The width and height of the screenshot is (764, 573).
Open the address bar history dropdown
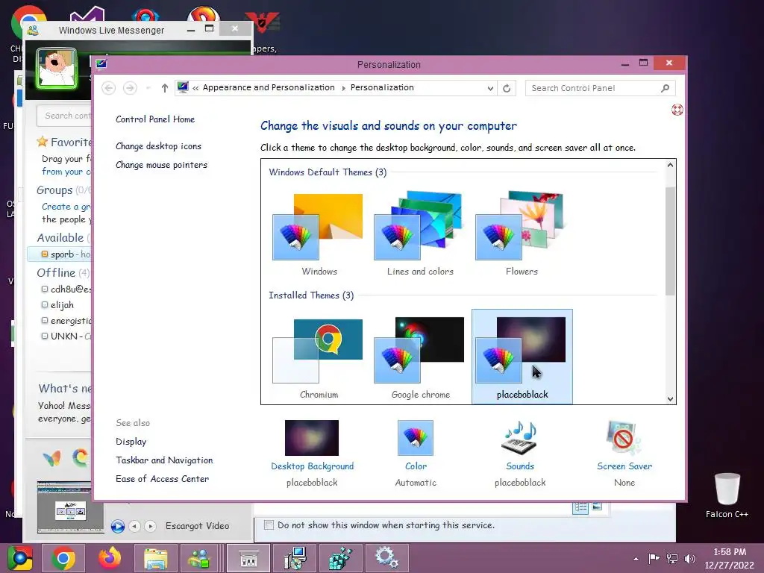click(x=490, y=88)
